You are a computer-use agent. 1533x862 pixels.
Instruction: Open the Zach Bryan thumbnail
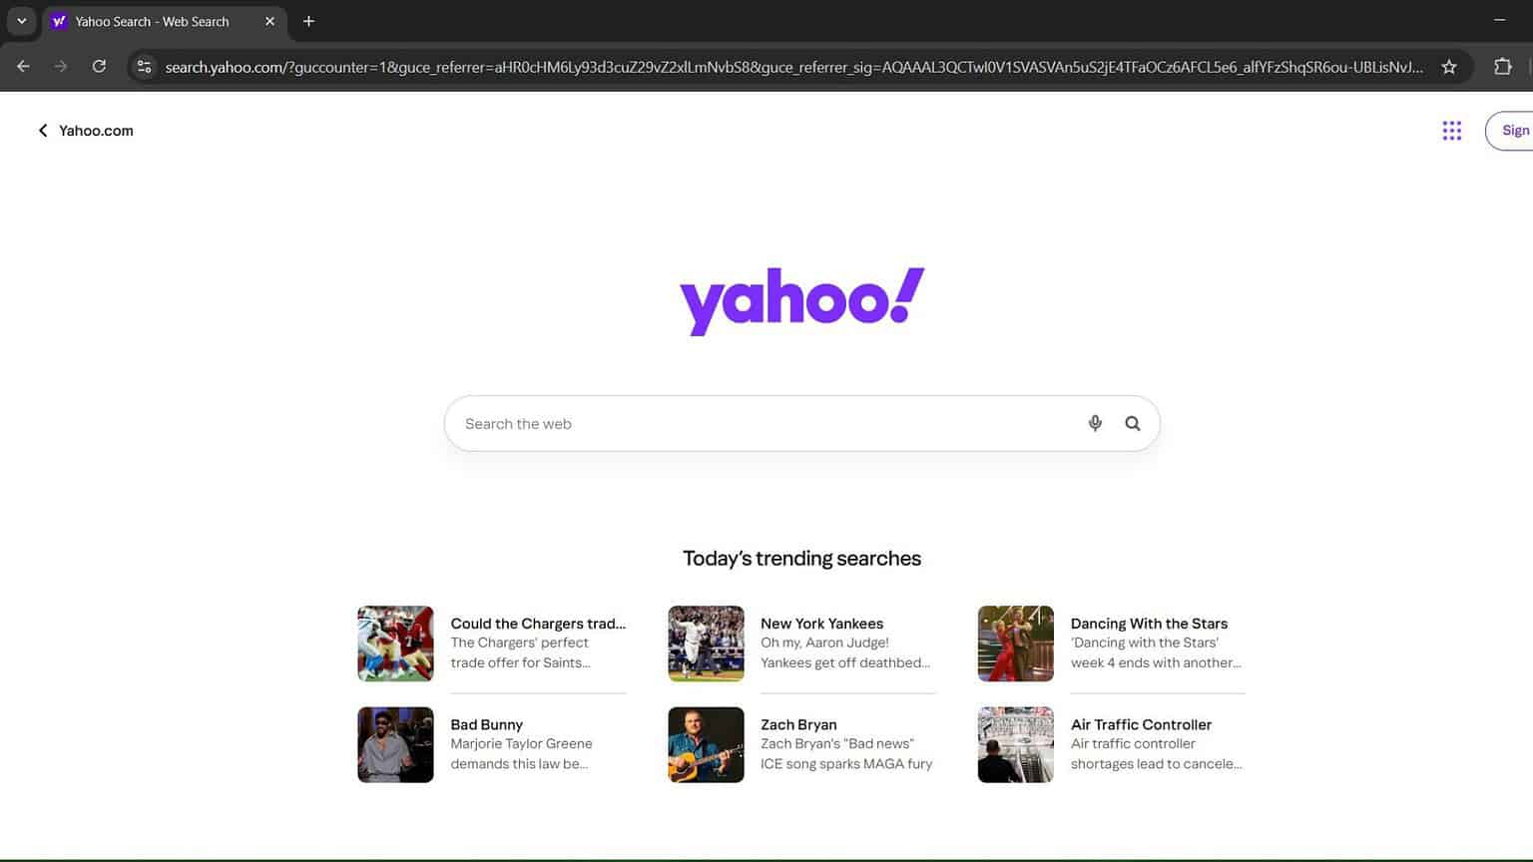pos(706,745)
